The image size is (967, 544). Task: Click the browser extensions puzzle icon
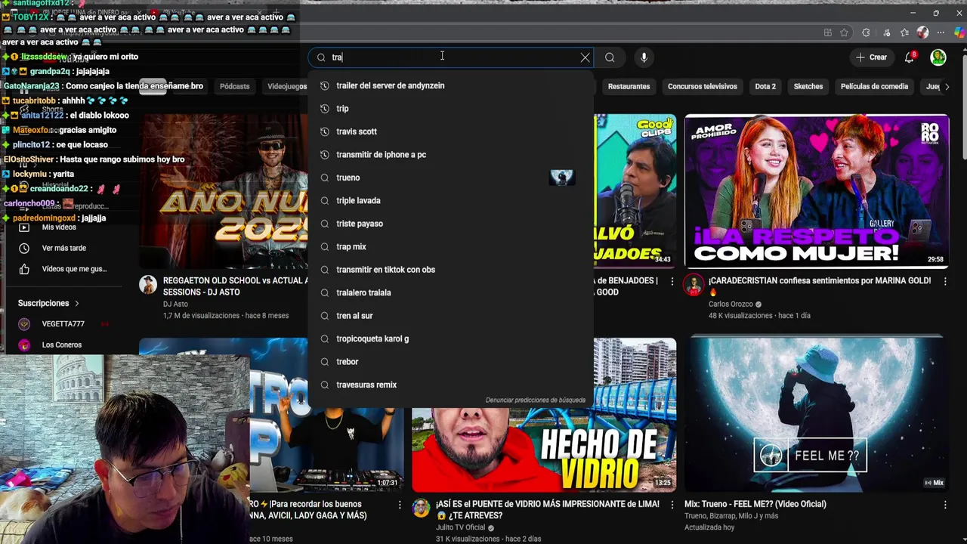(x=866, y=32)
